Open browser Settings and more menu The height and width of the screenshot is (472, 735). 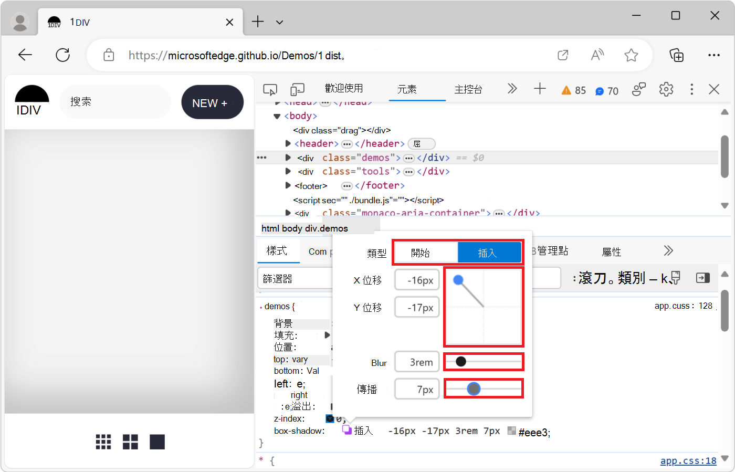[x=714, y=55]
